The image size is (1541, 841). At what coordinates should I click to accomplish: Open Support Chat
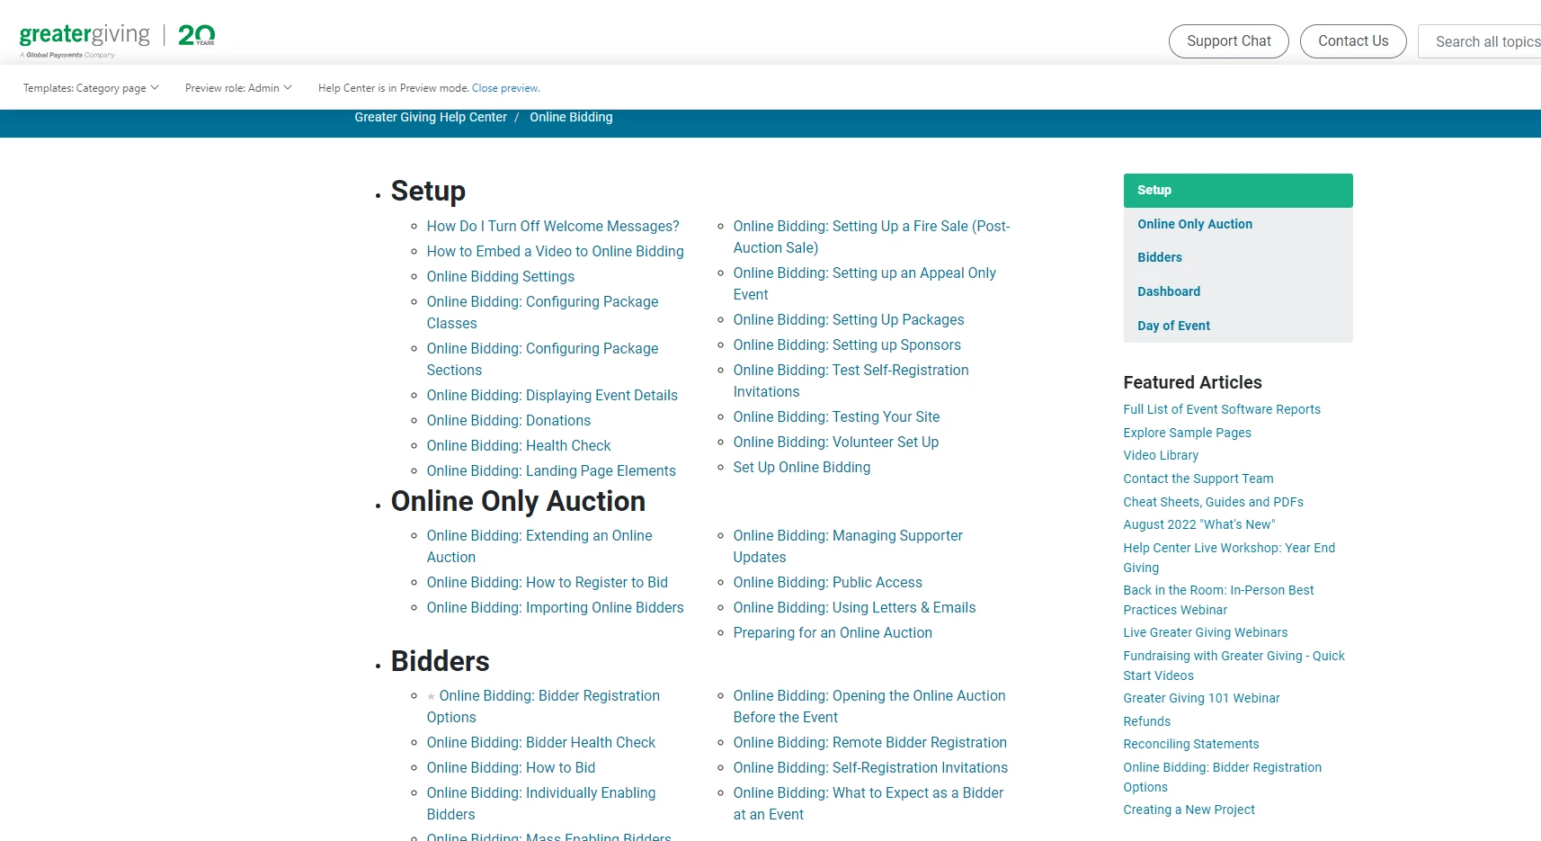(x=1228, y=41)
